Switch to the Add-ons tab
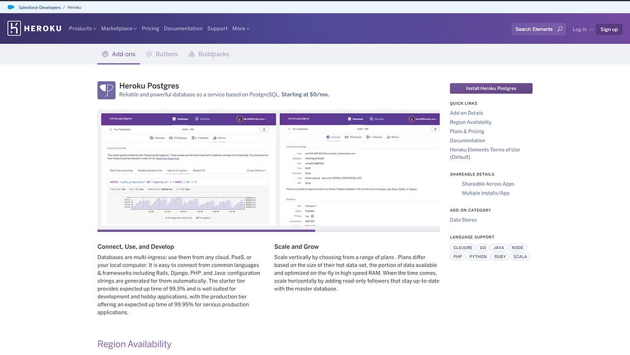This screenshot has height=355, width=630. click(119, 54)
